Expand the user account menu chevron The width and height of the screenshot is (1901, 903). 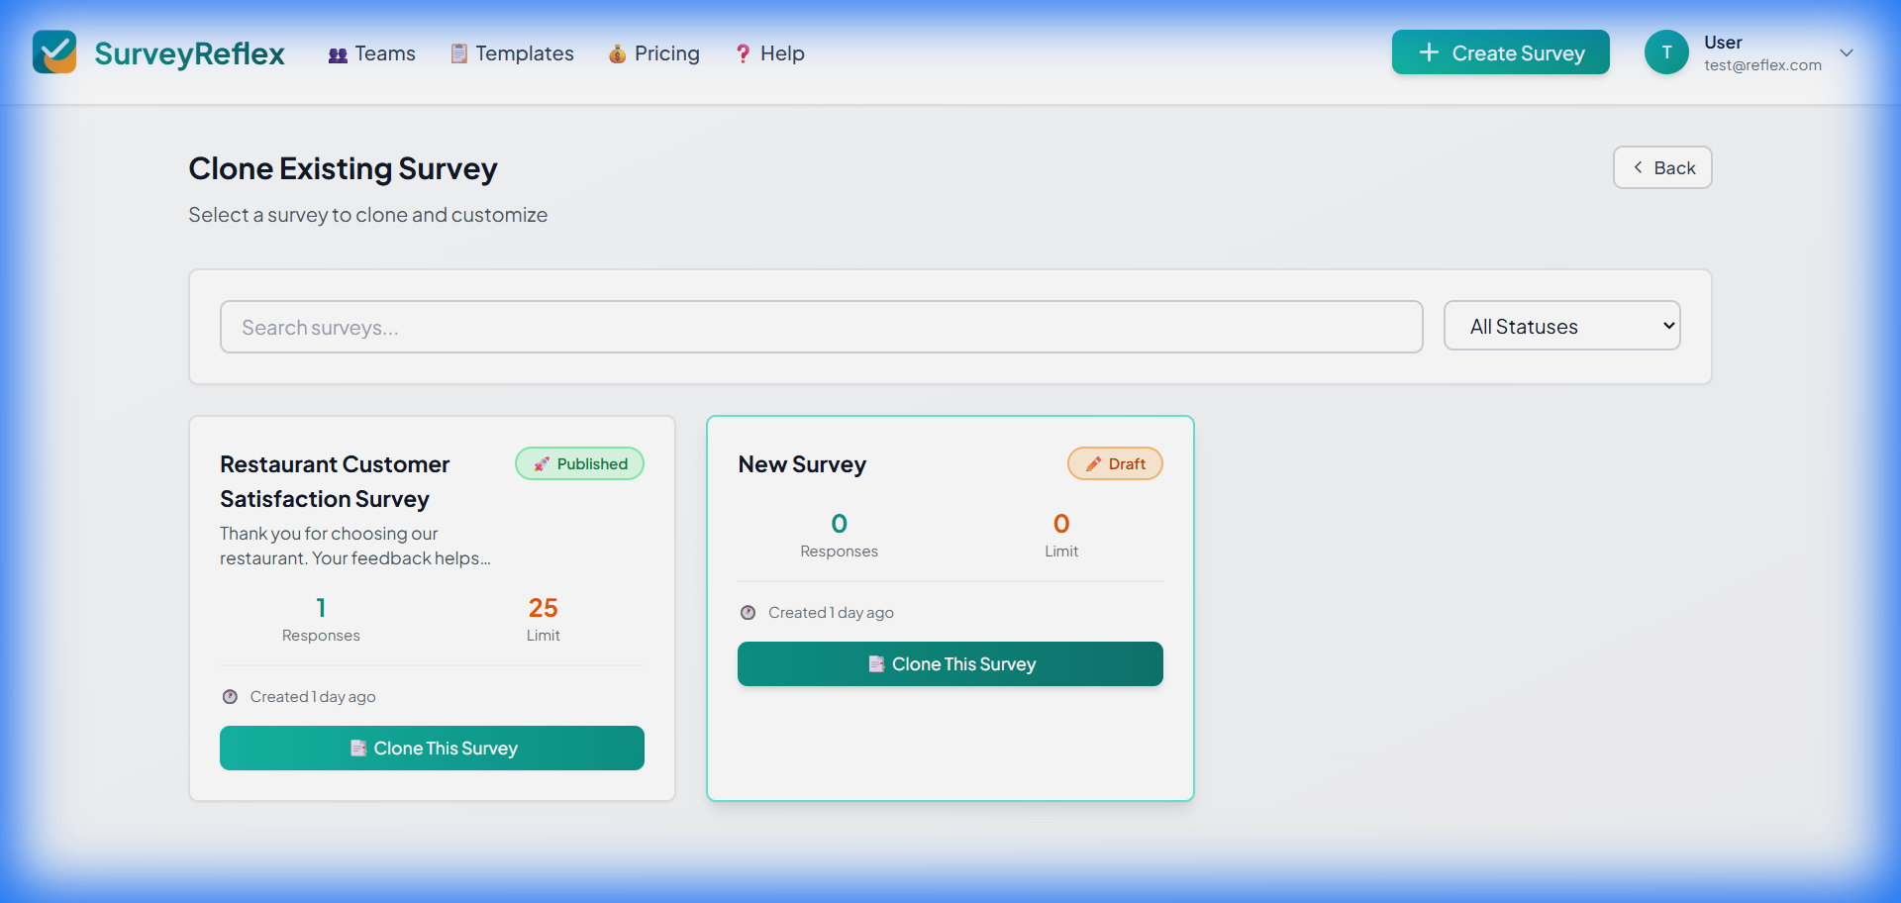pos(1848,52)
